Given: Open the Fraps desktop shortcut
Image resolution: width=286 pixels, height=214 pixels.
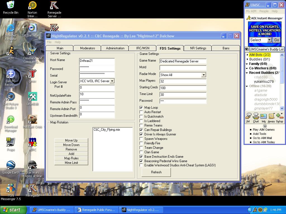Looking at the screenshot, I should pyautogui.click(x=11, y=143).
